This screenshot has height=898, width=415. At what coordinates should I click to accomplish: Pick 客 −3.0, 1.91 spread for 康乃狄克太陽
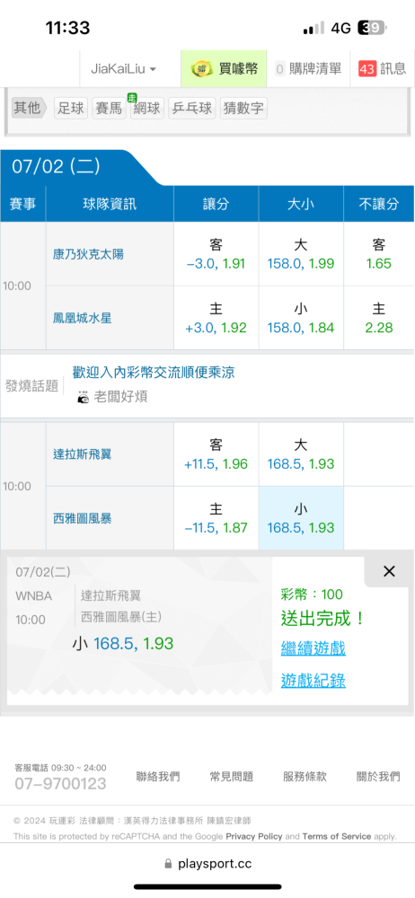click(216, 254)
